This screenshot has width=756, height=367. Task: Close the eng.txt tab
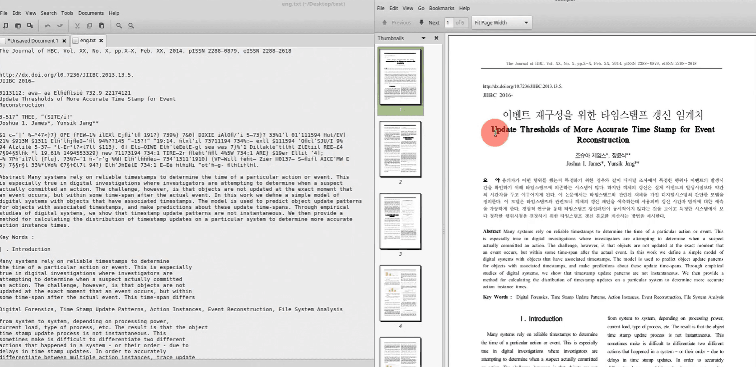point(101,41)
